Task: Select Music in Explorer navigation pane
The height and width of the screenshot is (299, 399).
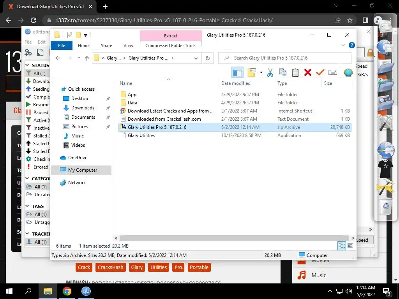Action: pos(78,136)
